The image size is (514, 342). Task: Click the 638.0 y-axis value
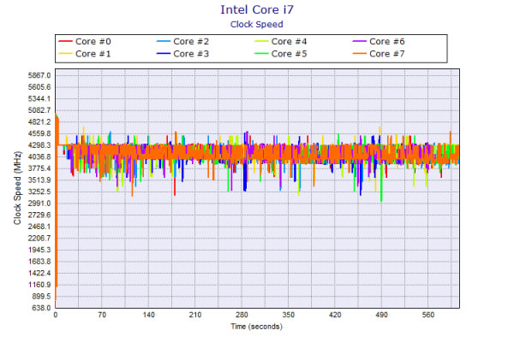(41, 308)
